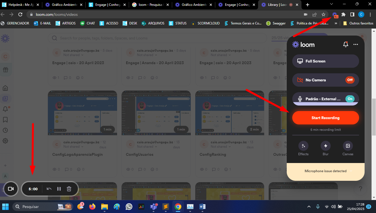Open the three-dot more menu in Loom popup
Image resolution: width=376 pixels, height=213 pixels.
click(x=356, y=44)
